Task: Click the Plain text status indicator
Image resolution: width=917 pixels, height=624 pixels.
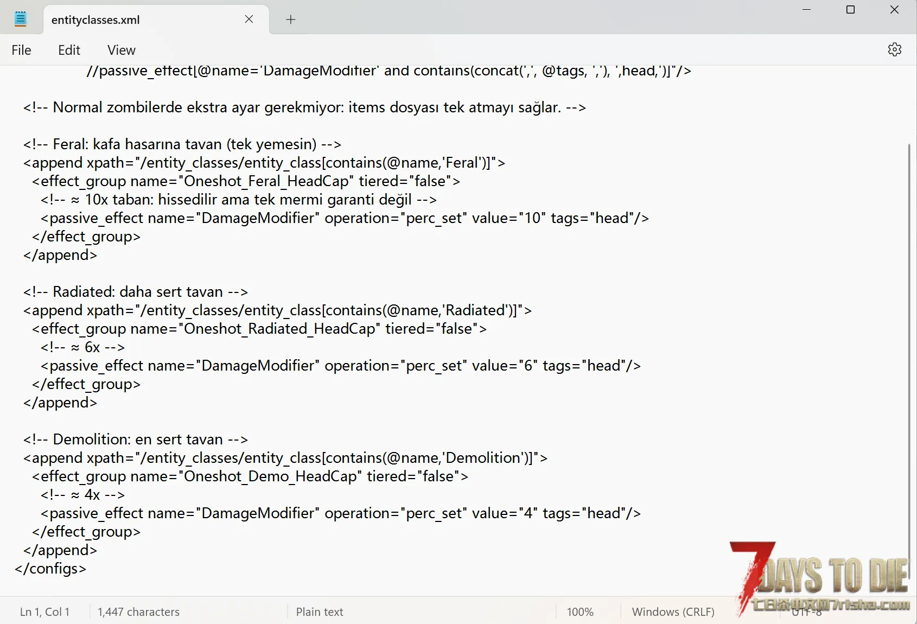Action: [319, 612]
